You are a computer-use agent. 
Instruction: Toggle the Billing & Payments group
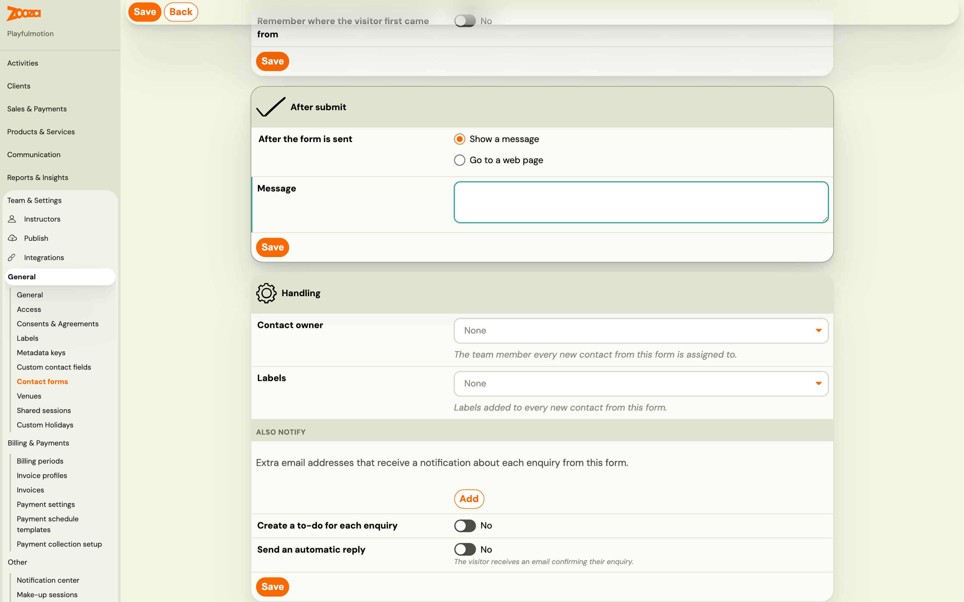point(38,443)
